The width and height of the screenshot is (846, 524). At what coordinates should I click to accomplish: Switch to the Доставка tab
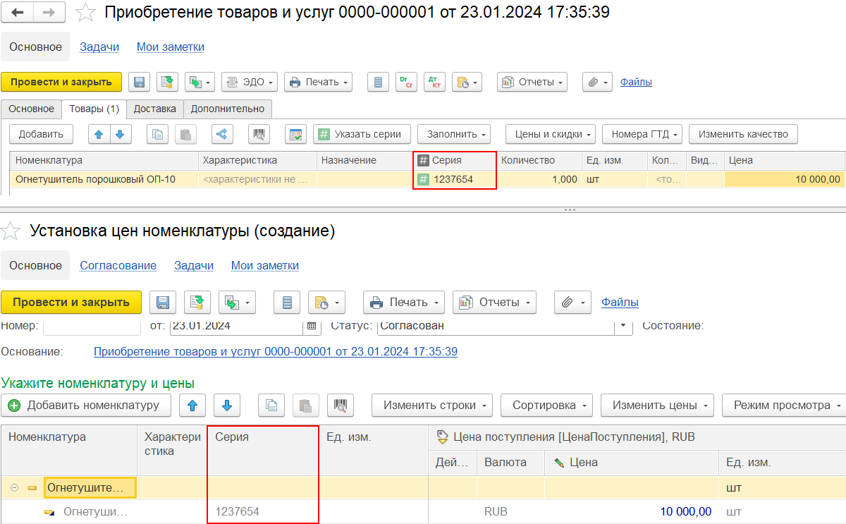[x=154, y=109]
